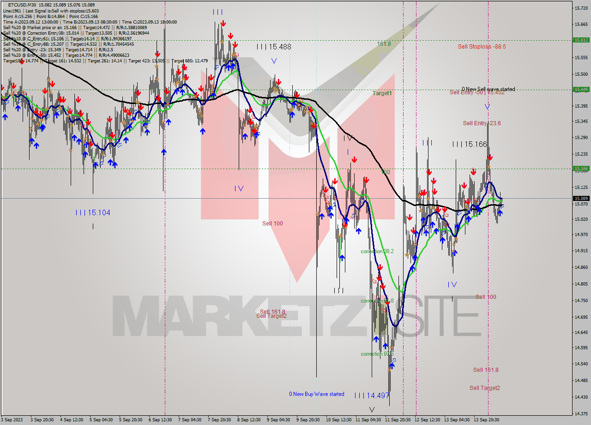Image resolution: width=591 pixels, height=425 pixels.
Task: Click the '11 Sep 04:30' time label
Action: coord(368,420)
